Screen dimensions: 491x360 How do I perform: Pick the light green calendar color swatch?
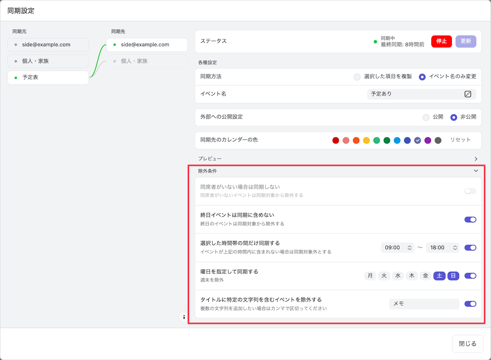[x=376, y=140]
